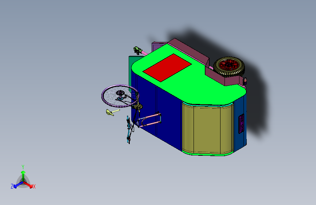Viewport: 316px width, 205px height.
Task: Pick the pink U-shaped rack on side wall
Action: (150, 120)
